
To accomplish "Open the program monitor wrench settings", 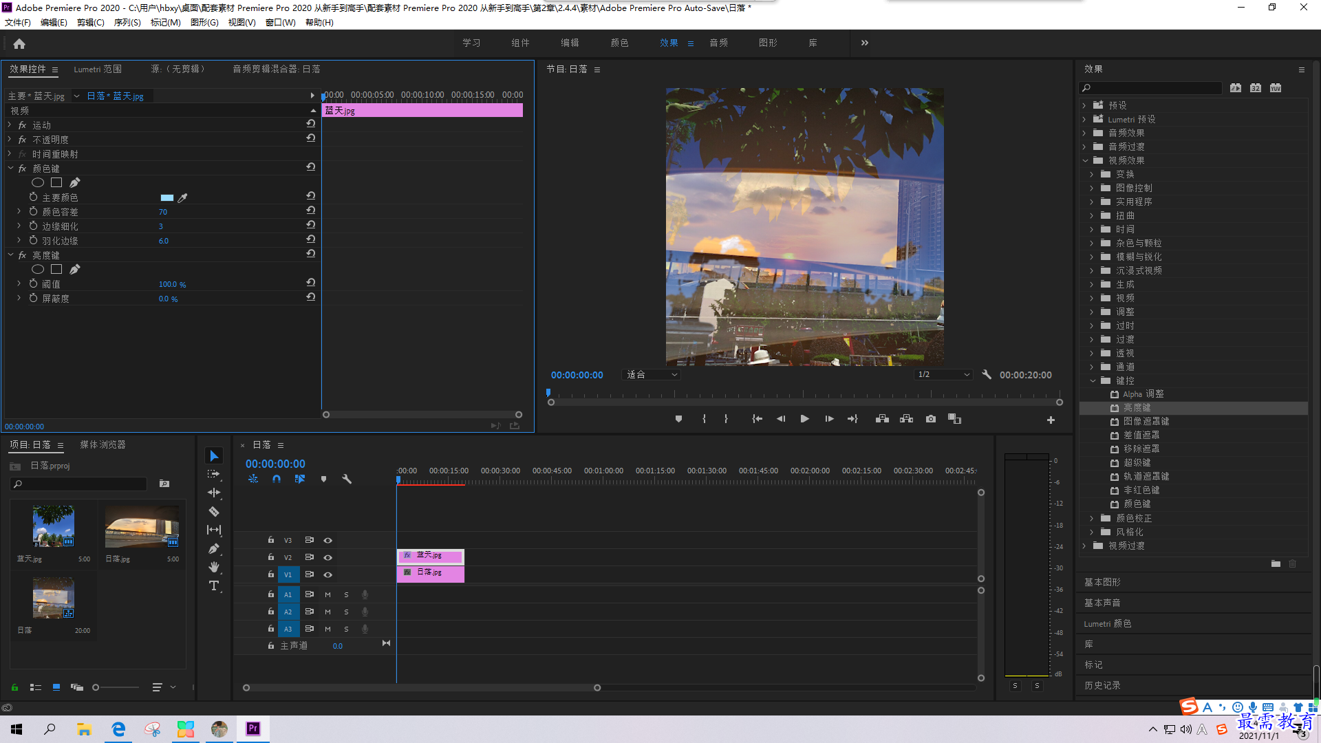I will [x=987, y=375].
